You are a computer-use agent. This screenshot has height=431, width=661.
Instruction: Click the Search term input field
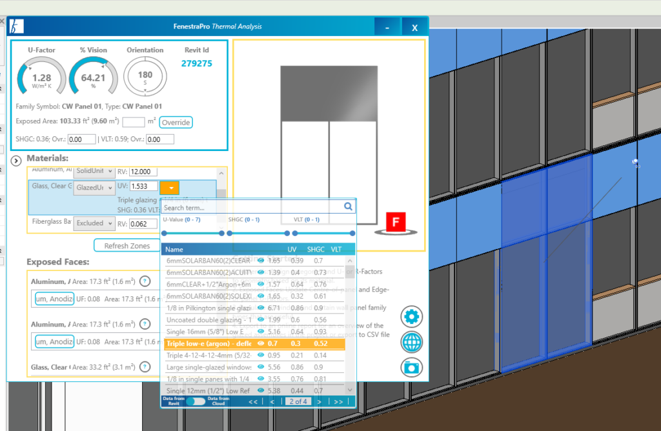click(x=252, y=207)
